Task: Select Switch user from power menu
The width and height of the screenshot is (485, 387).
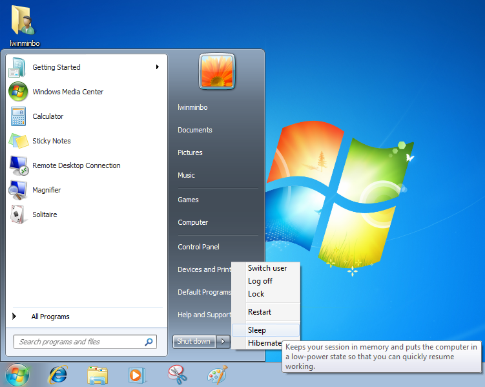Action: [267, 268]
